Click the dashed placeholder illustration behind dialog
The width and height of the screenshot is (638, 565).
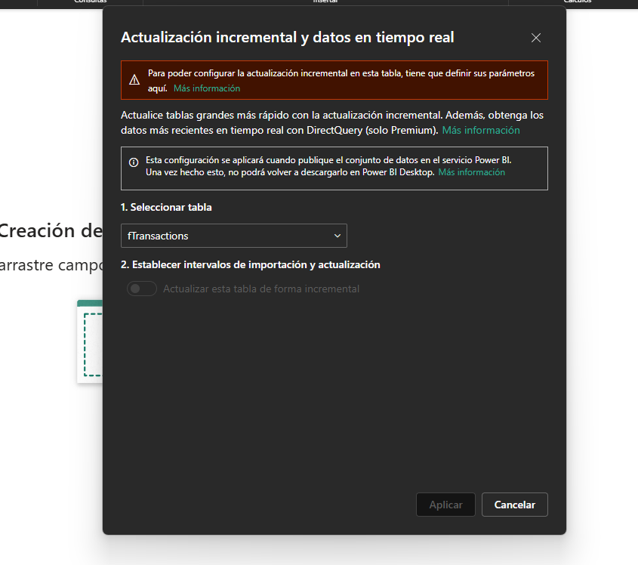[90, 344]
